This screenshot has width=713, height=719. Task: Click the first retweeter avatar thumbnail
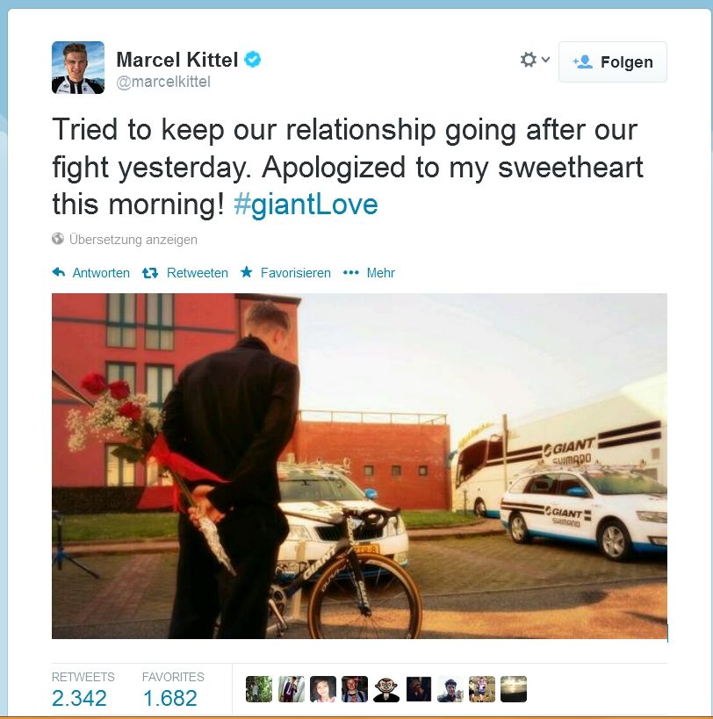click(x=259, y=689)
